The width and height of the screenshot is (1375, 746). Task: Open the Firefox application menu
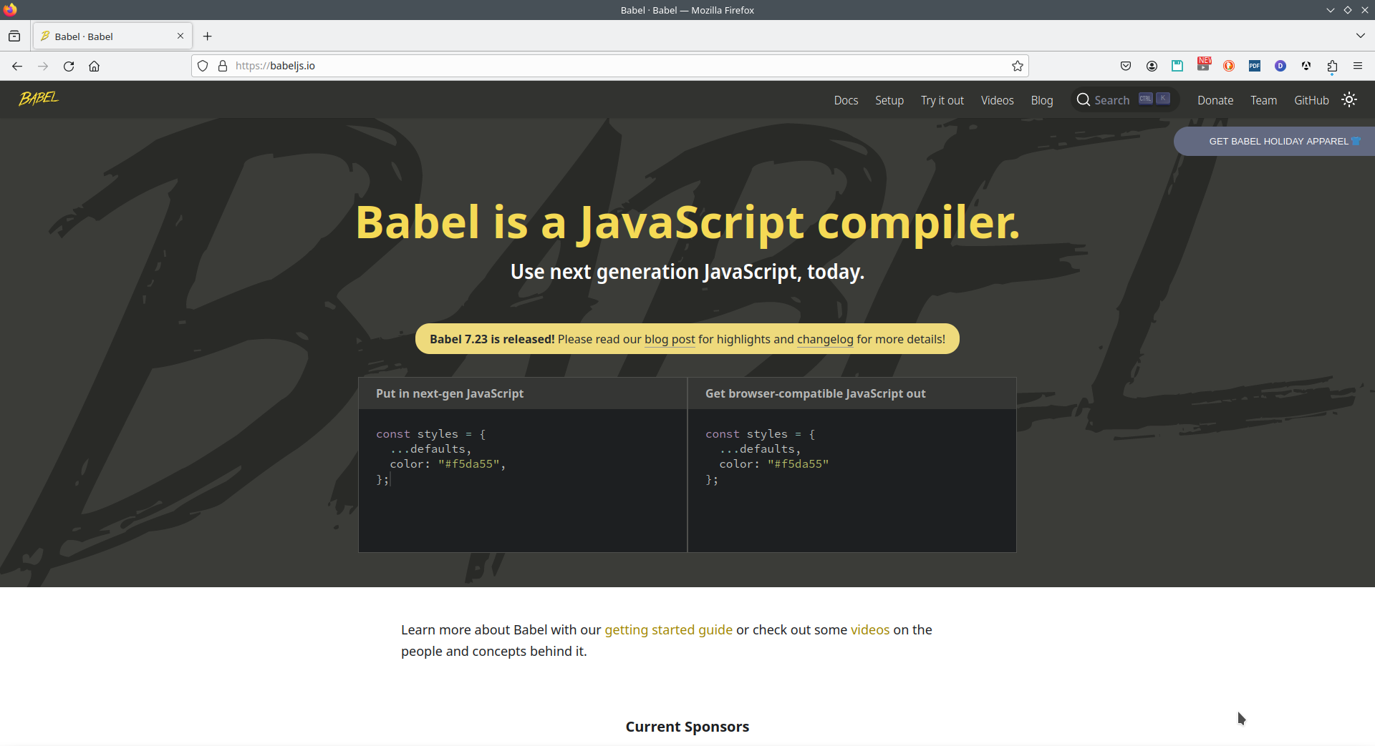click(x=1358, y=66)
